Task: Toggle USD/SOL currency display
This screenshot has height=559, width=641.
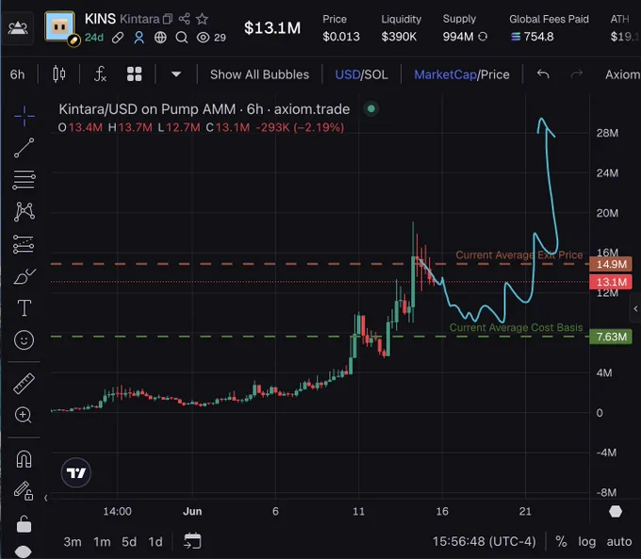Action: pyautogui.click(x=361, y=74)
